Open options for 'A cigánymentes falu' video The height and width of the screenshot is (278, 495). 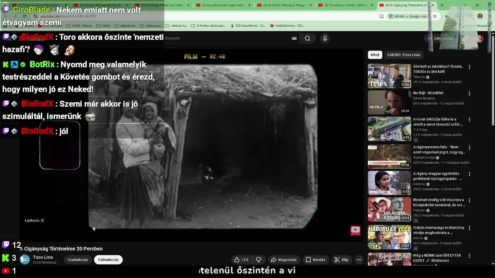click(469, 147)
